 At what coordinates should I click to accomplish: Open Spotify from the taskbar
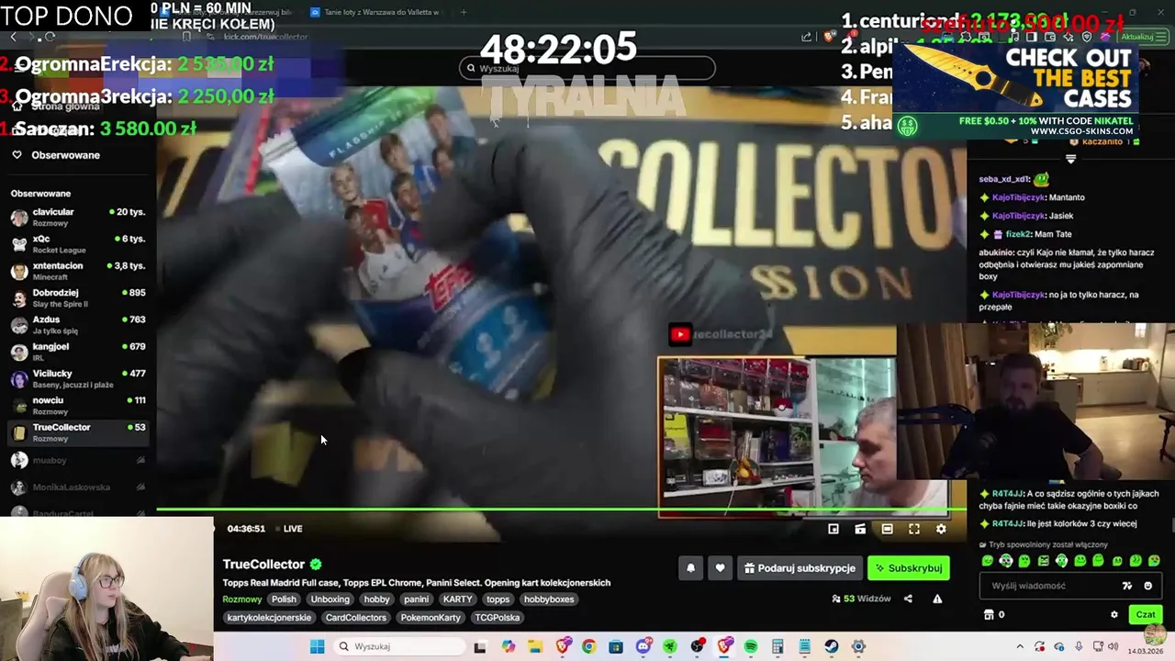coord(751,646)
